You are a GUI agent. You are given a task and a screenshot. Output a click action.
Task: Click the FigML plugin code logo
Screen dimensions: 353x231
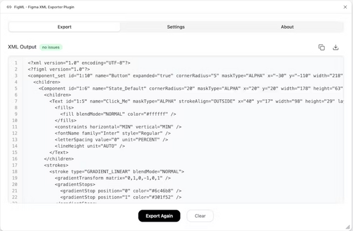click(9, 7)
